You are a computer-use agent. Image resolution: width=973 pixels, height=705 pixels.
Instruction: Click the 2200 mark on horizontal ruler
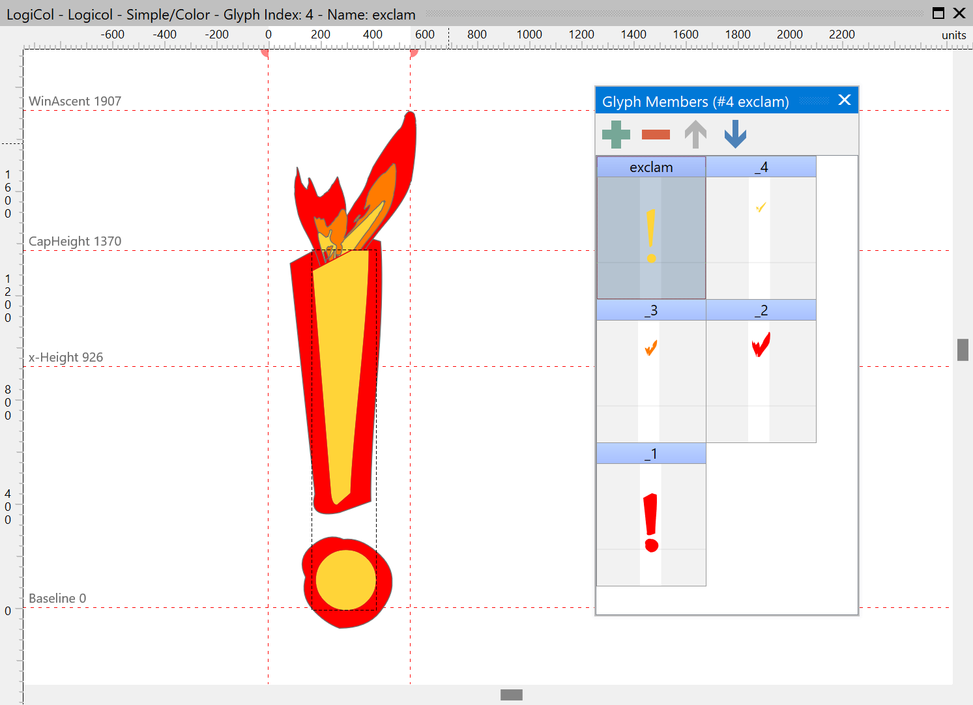(x=842, y=35)
